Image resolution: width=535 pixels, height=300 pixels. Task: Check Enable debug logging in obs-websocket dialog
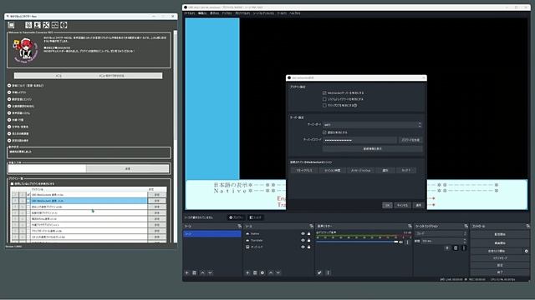tap(324, 106)
